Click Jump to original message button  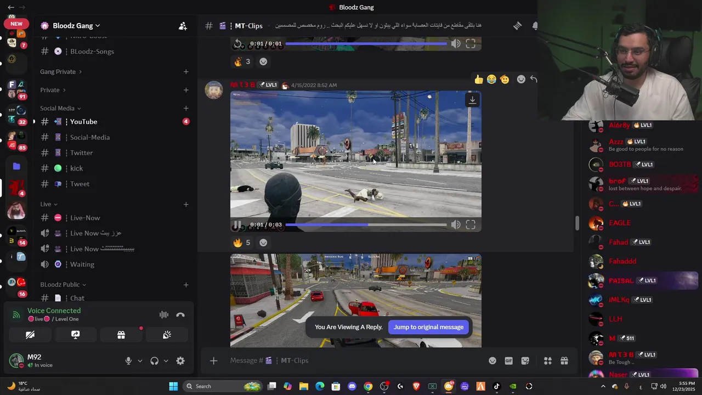(428, 327)
